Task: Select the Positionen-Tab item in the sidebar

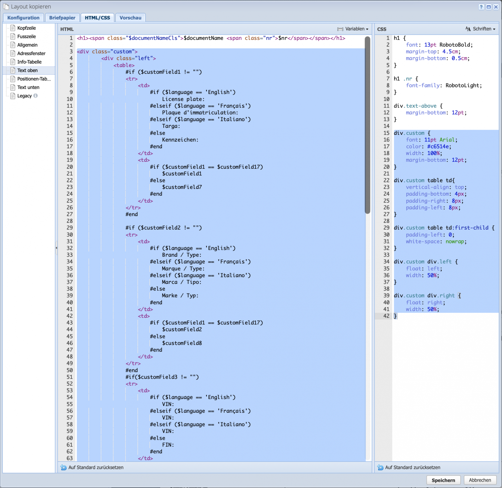Action: pyautogui.click(x=34, y=79)
